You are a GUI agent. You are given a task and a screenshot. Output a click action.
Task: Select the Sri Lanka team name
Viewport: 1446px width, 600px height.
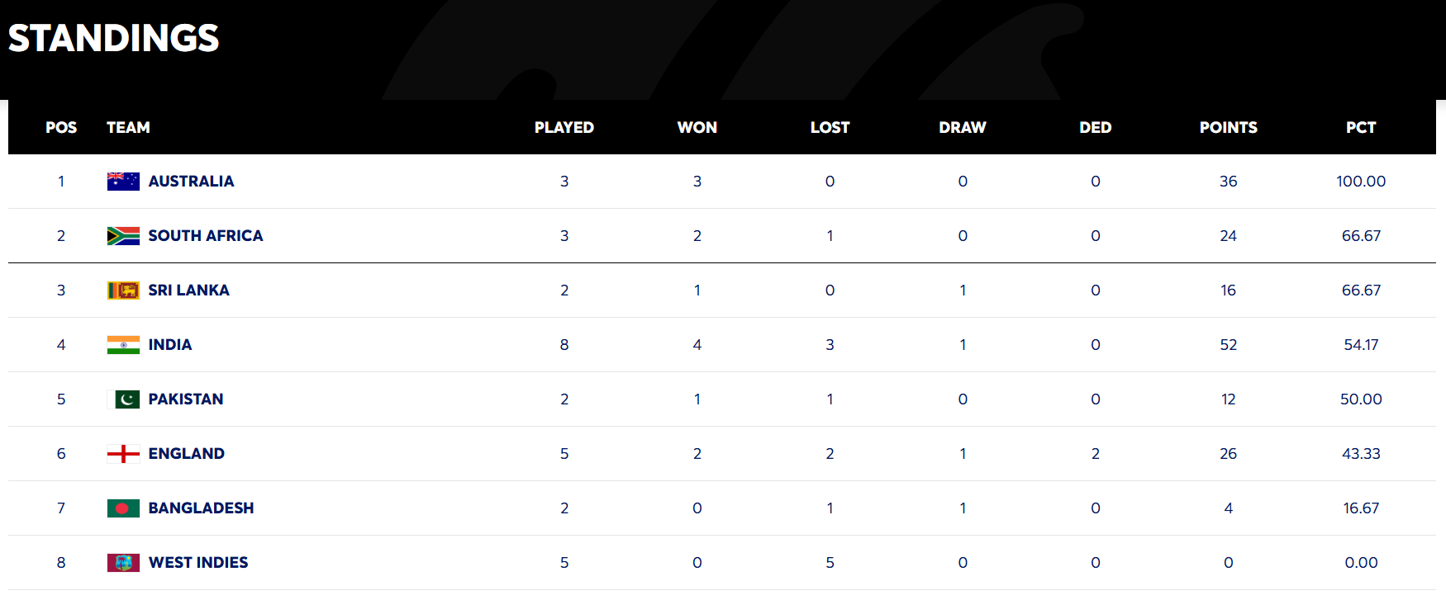pyautogui.click(x=189, y=291)
